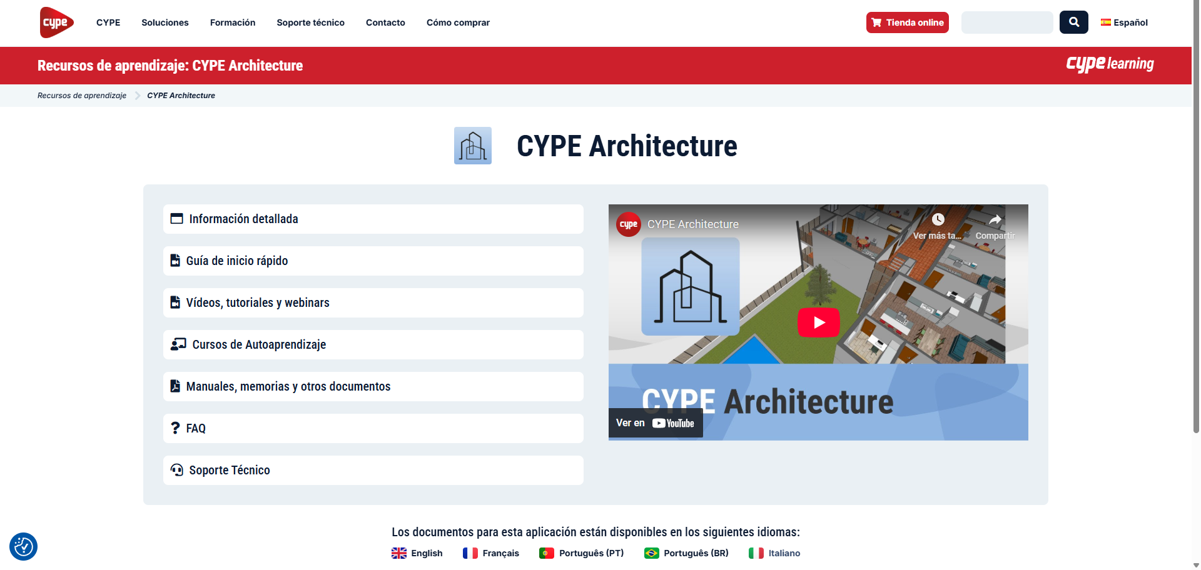Expand the Información detallada section

(x=373, y=219)
